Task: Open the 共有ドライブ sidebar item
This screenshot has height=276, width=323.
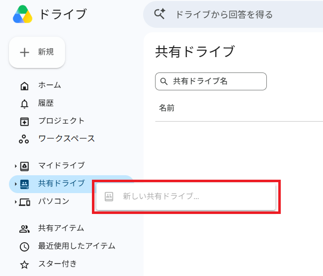Action: click(51, 184)
